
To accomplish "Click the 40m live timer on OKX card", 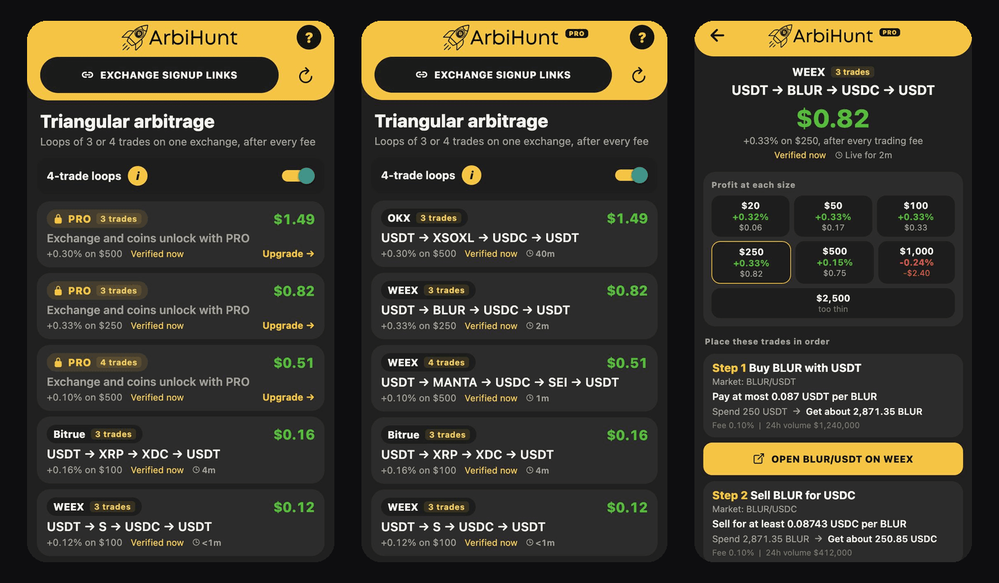I will tap(540, 254).
